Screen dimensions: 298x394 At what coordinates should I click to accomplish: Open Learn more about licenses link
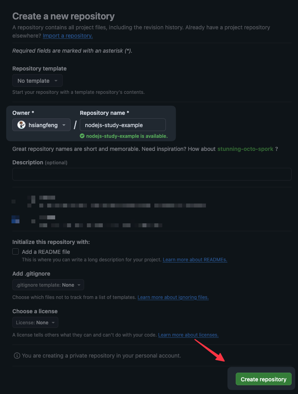pos(188,335)
